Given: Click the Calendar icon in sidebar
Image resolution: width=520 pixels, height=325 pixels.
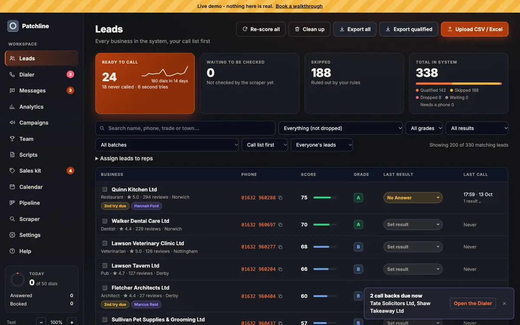Looking at the screenshot, I should 12,187.
